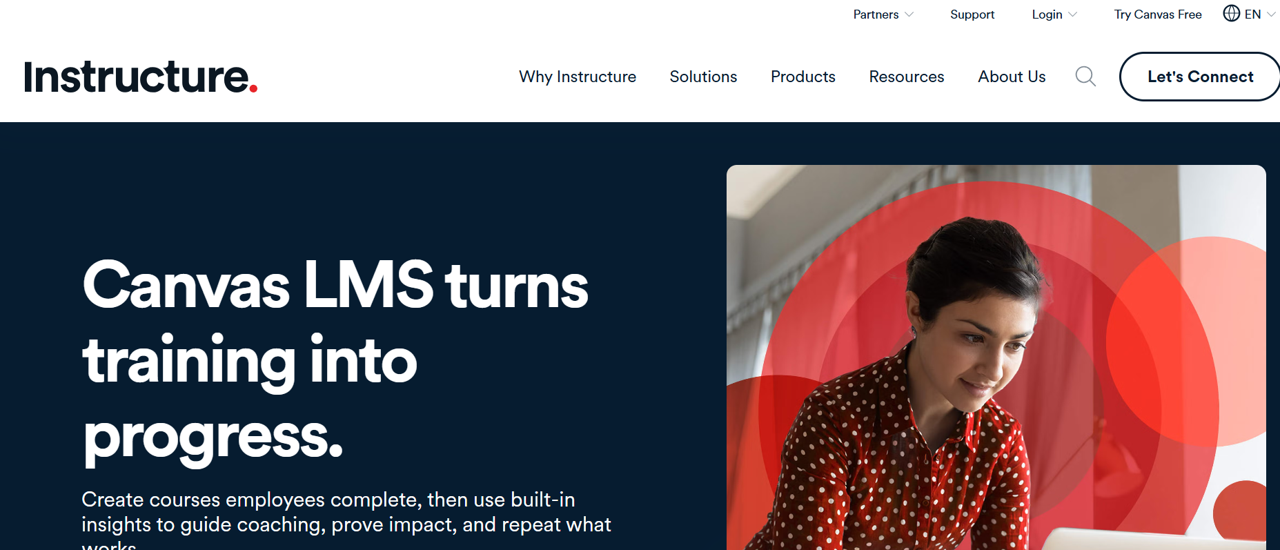The height and width of the screenshot is (550, 1280).
Task: Open the EN language selector chevron
Action: coord(1271,14)
